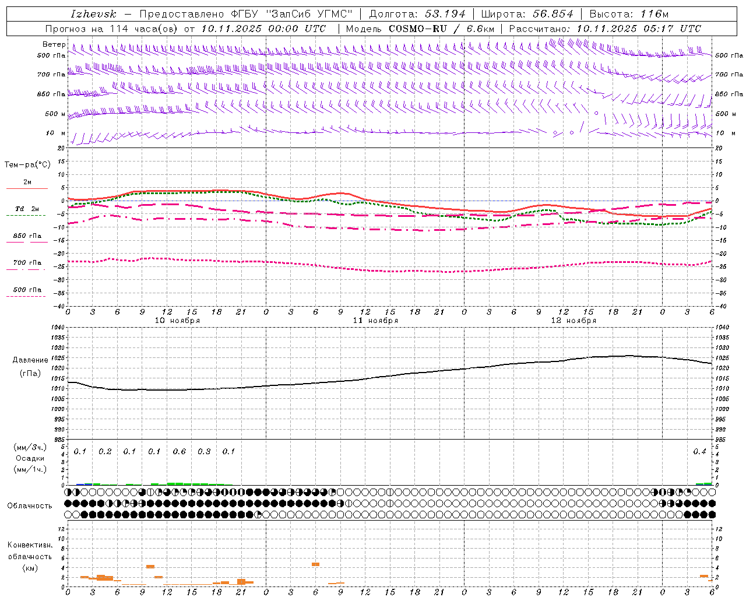
Task: Click the 0.6 precipitation amount value
Action: click(180, 452)
